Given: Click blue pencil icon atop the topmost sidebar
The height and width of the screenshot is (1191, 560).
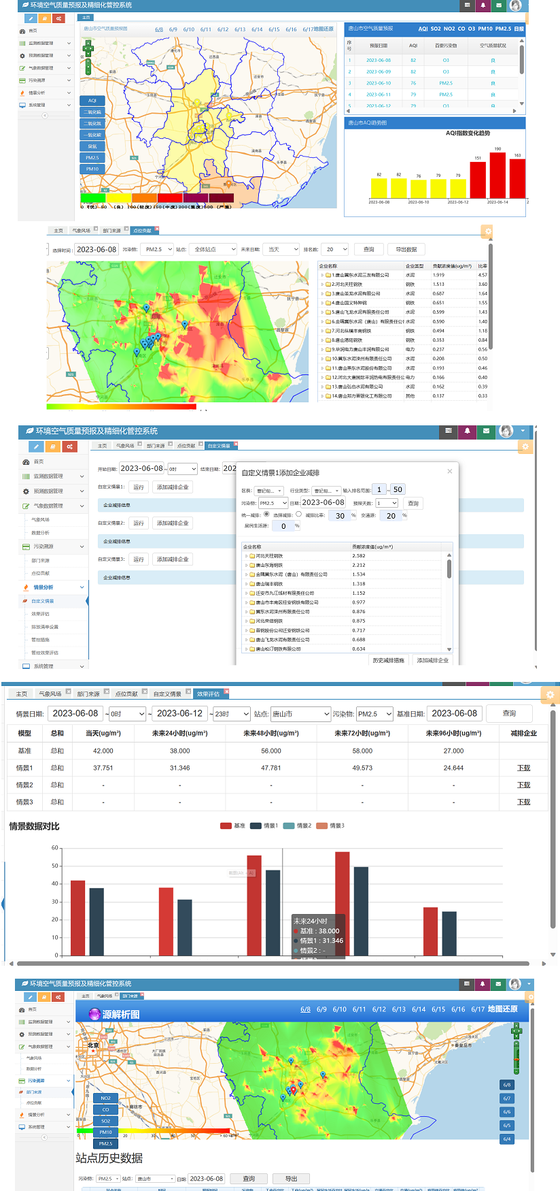Looking at the screenshot, I should 31,18.
